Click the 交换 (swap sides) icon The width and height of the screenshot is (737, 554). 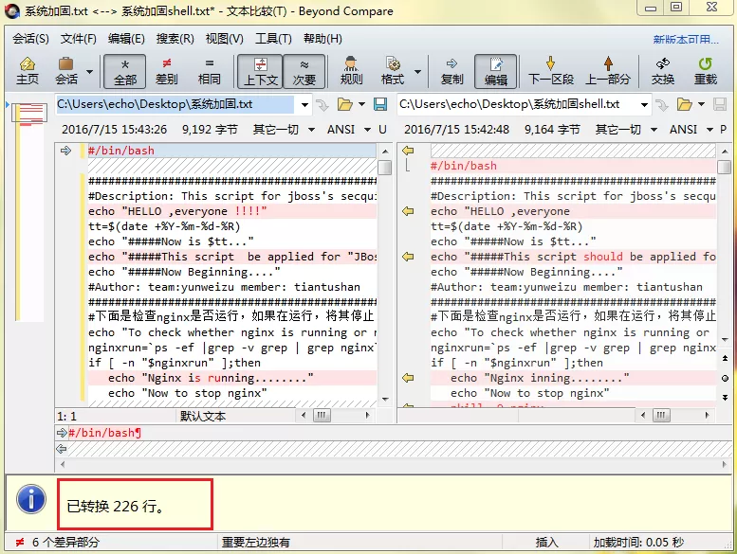(663, 72)
